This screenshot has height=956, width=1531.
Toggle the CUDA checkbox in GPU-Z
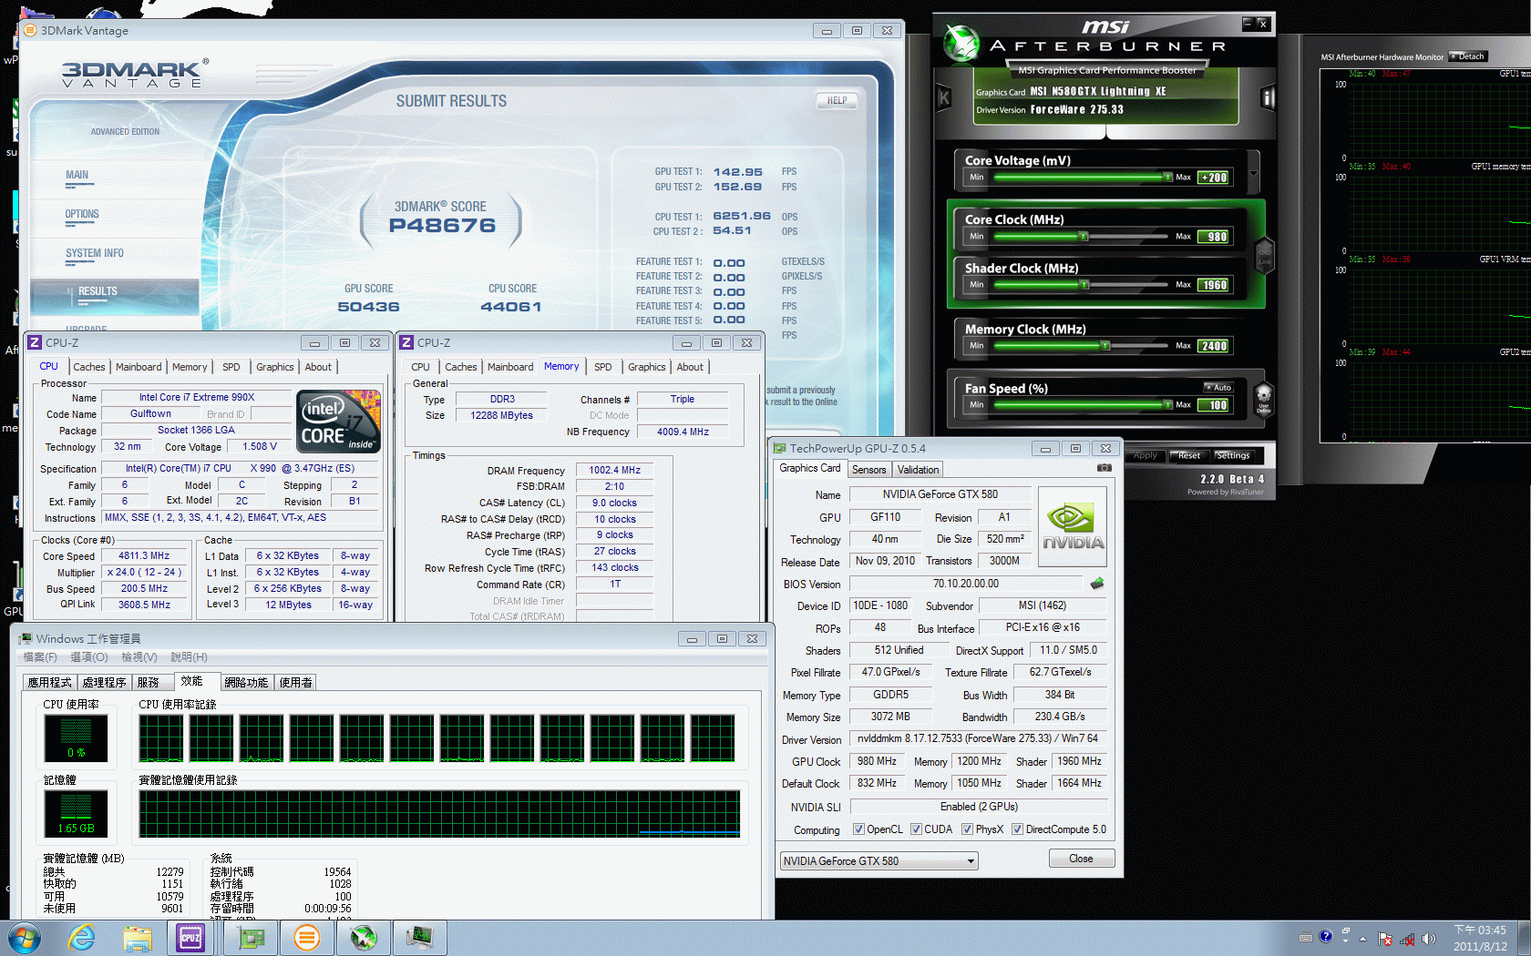916,829
